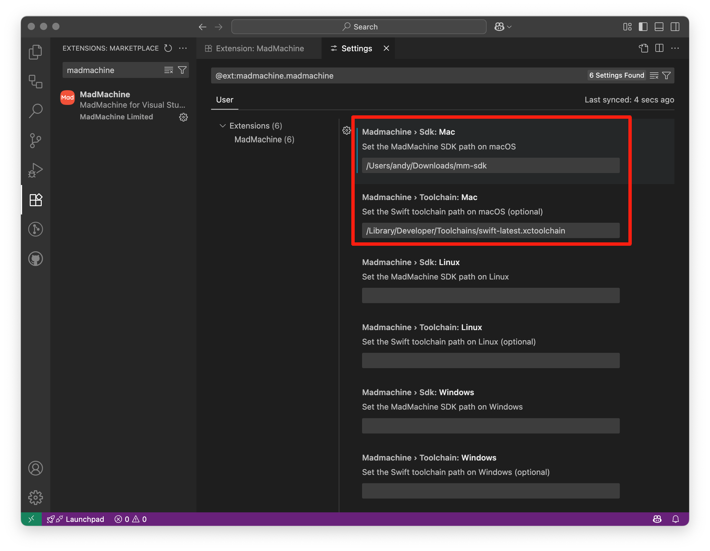Open the Manage gear in activity bar

[x=35, y=497]
